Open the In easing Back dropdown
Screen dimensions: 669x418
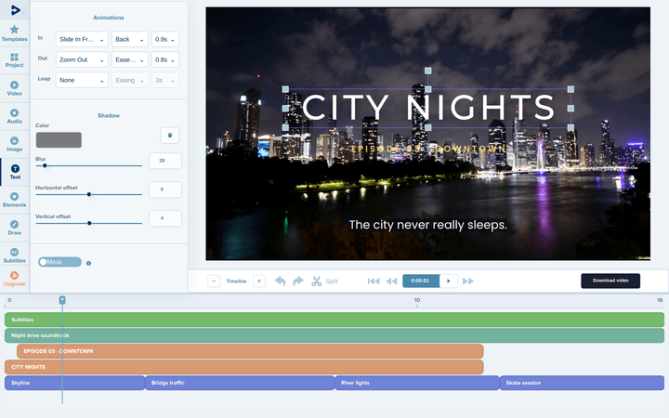coord(130,39)
